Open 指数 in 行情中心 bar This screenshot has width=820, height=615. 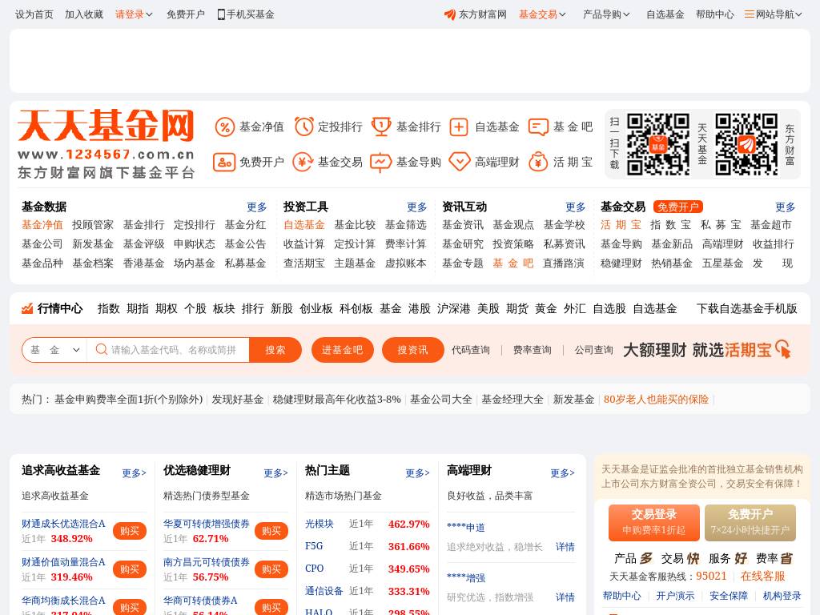pos(108,308)
